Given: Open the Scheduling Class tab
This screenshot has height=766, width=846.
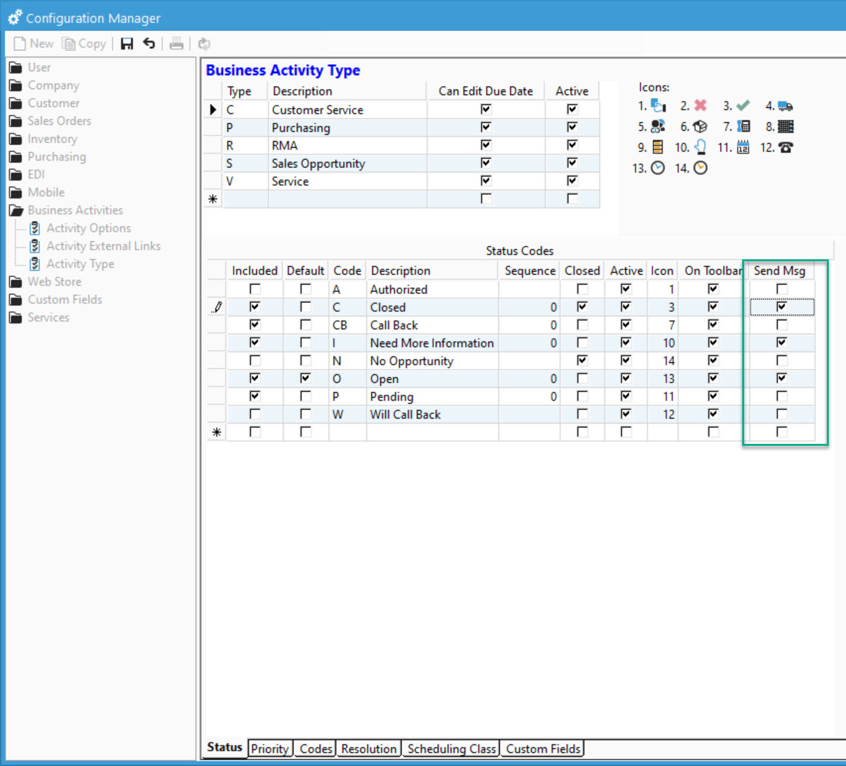Looking at the screenshot, I should point(451,749).
